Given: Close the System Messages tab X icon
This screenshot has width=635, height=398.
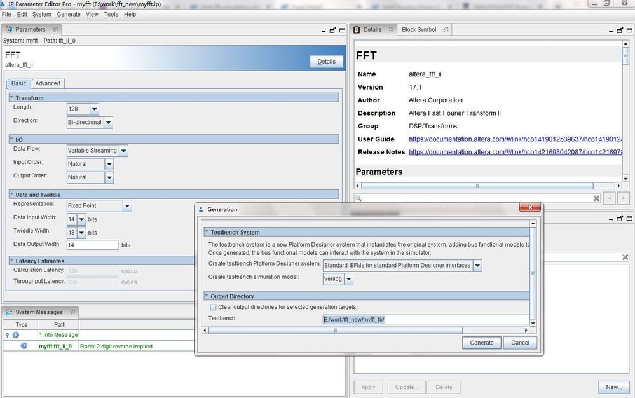Looking at the screenshot, I should pyautogui.click(x=72, y=312).
